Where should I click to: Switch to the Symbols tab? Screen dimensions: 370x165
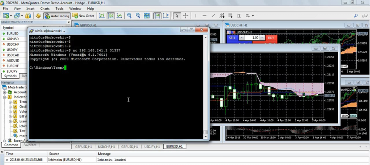10,76
